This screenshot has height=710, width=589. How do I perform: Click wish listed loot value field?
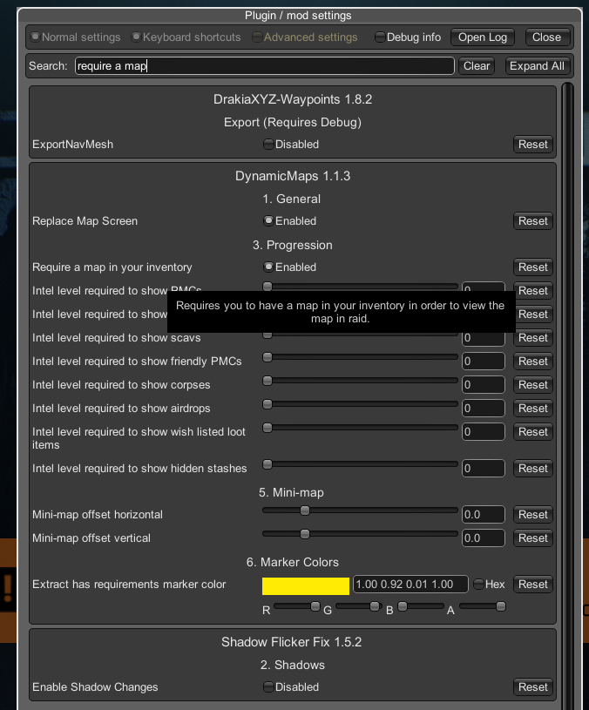[483, 431]
